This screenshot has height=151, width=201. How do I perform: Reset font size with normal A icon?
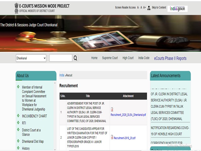(141, 8)
